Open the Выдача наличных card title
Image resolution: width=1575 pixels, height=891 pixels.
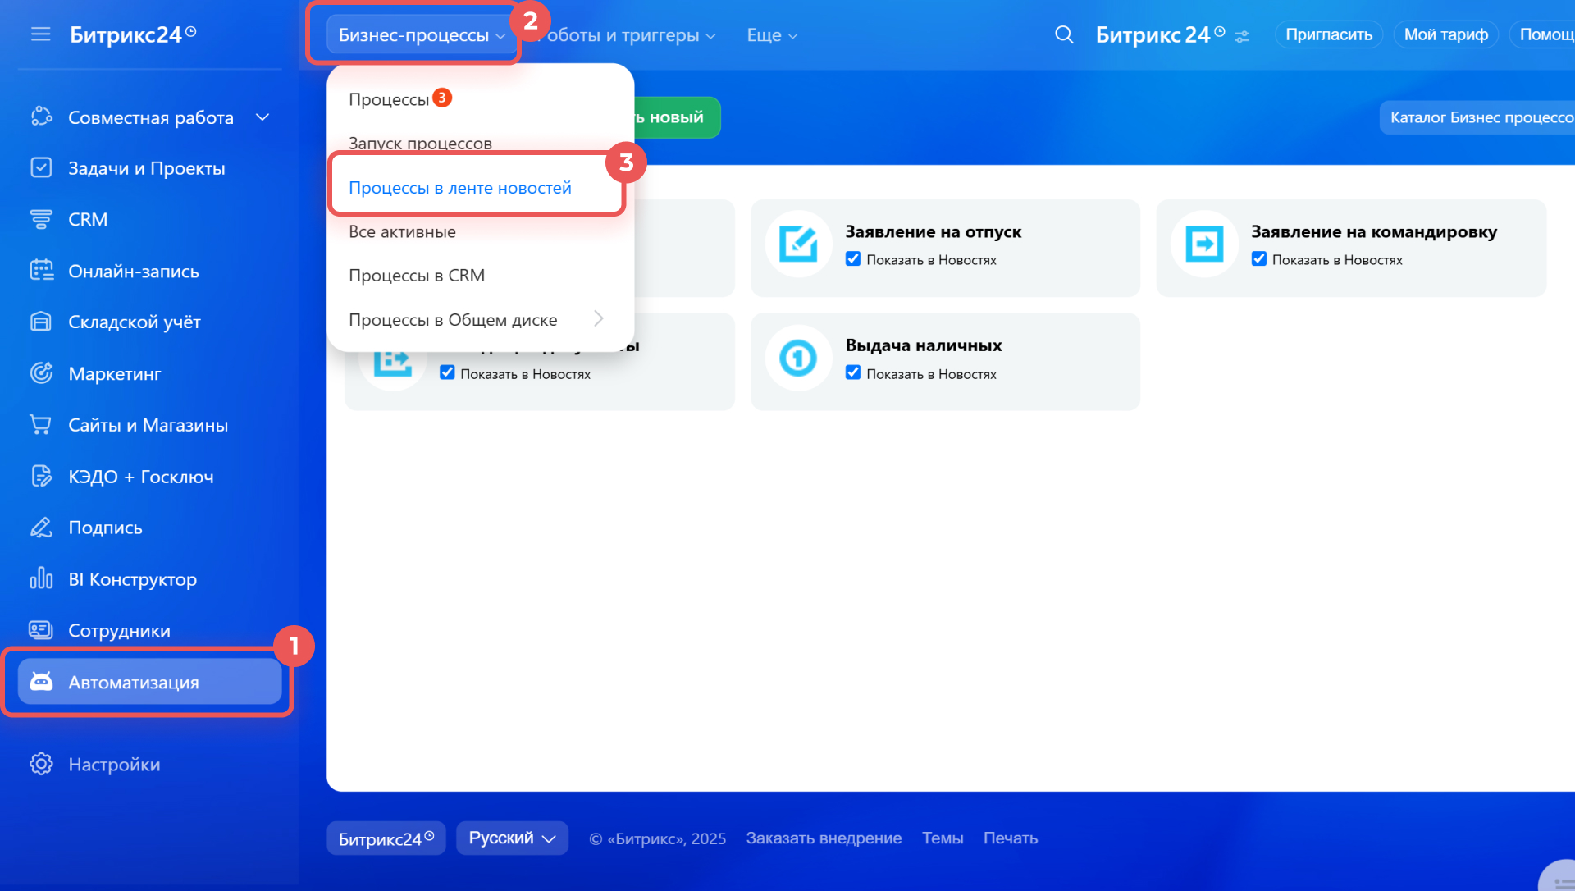coord(924,345)
